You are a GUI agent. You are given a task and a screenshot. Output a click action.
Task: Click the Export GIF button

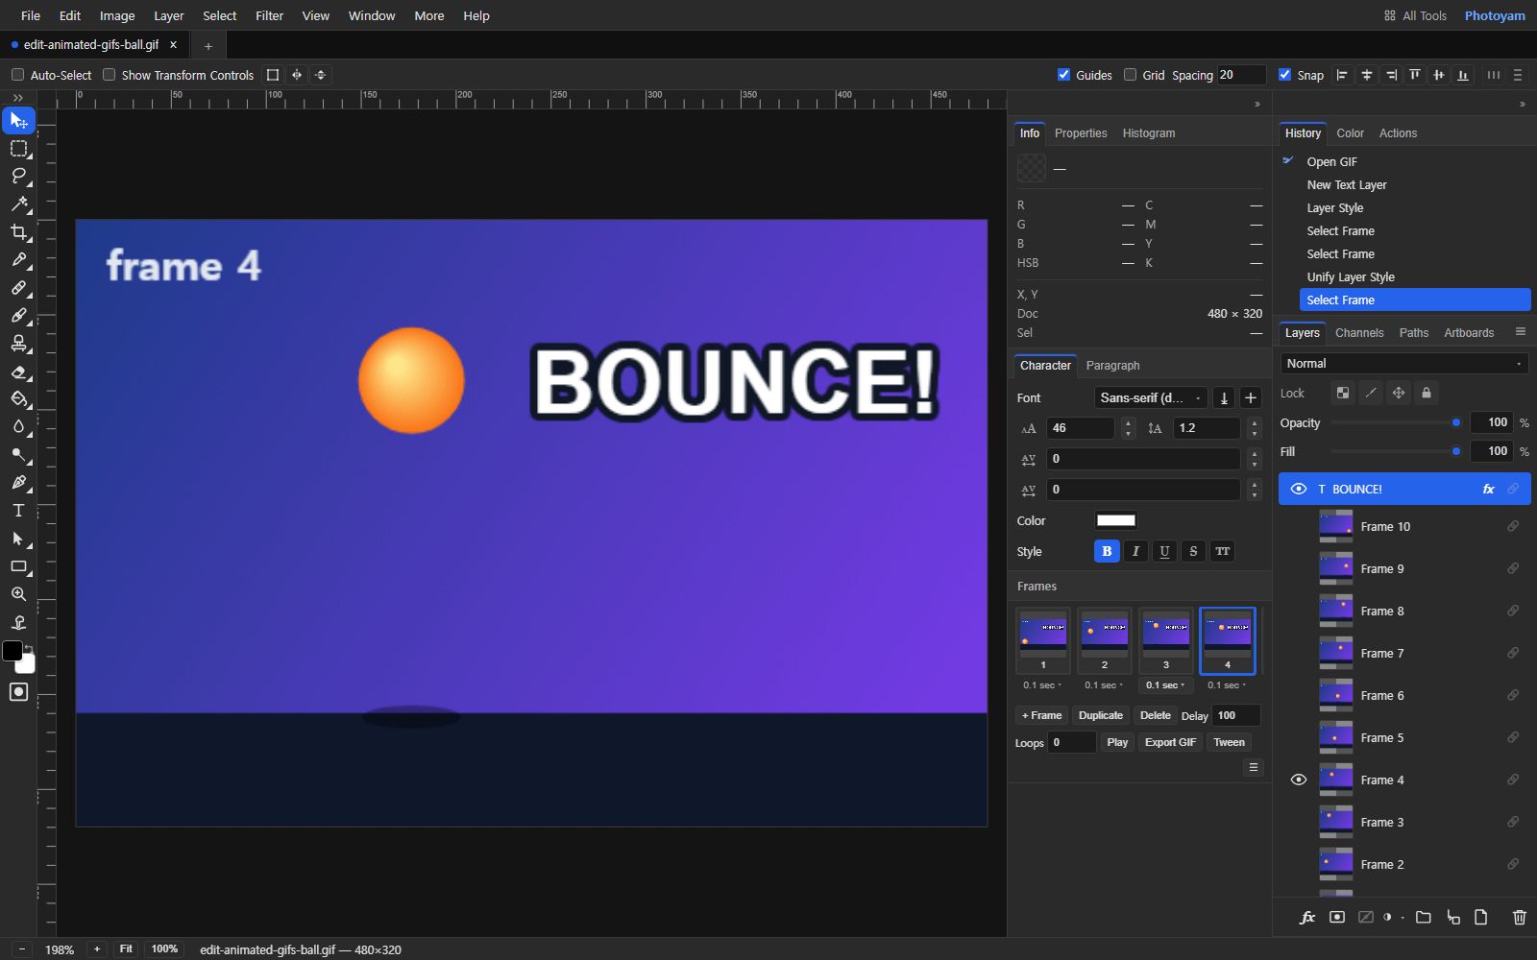[1170, 742]
